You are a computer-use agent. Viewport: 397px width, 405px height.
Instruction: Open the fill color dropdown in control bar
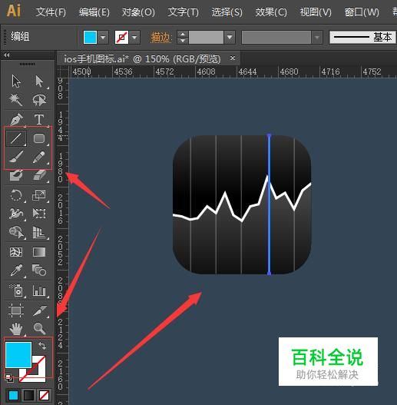(103, 38)
